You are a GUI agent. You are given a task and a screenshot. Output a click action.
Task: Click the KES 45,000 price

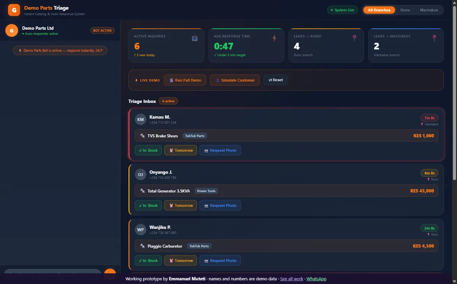click(x=422, y=191)
